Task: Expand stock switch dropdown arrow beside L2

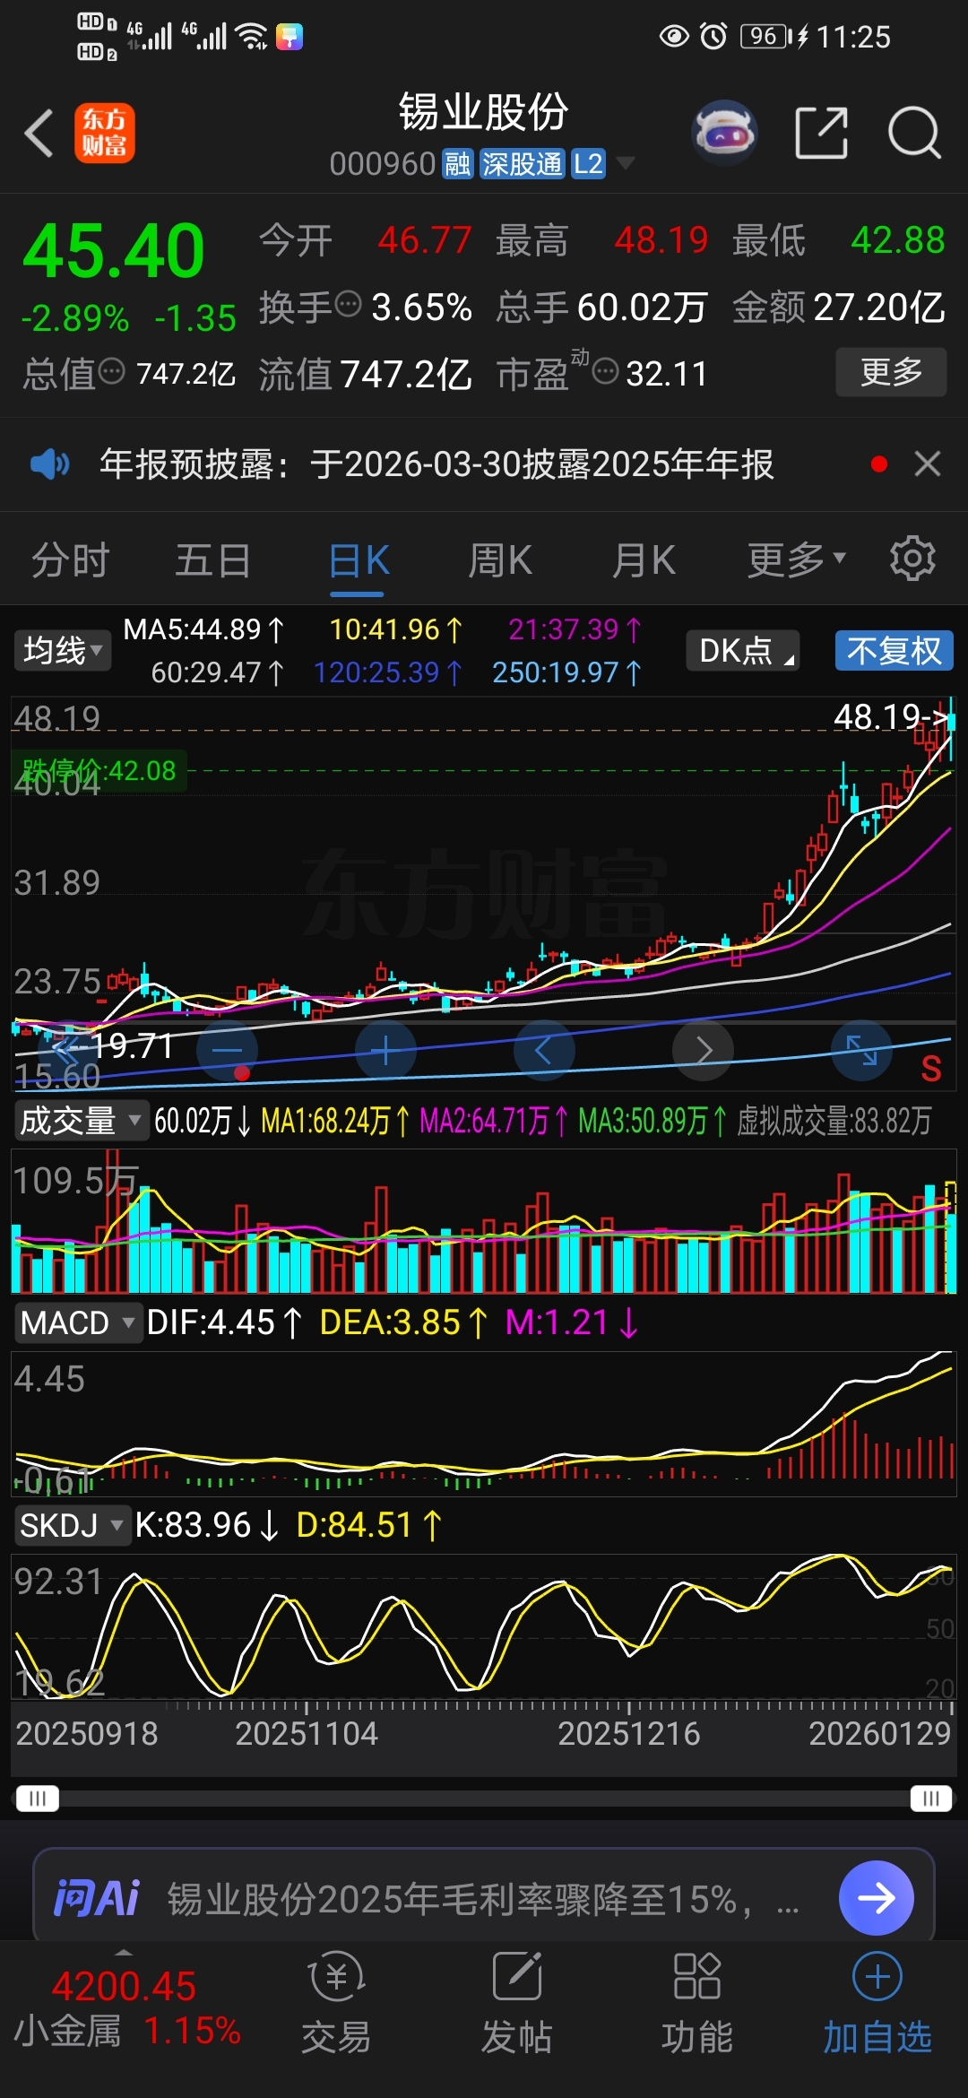Action: coord(626,163)
